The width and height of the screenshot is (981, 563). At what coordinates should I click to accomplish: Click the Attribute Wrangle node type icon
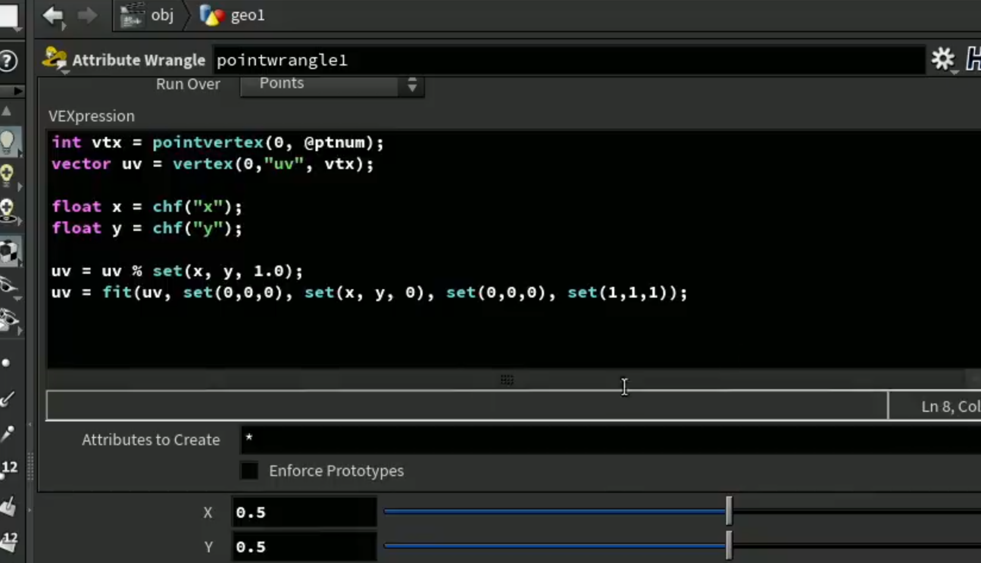55,59
